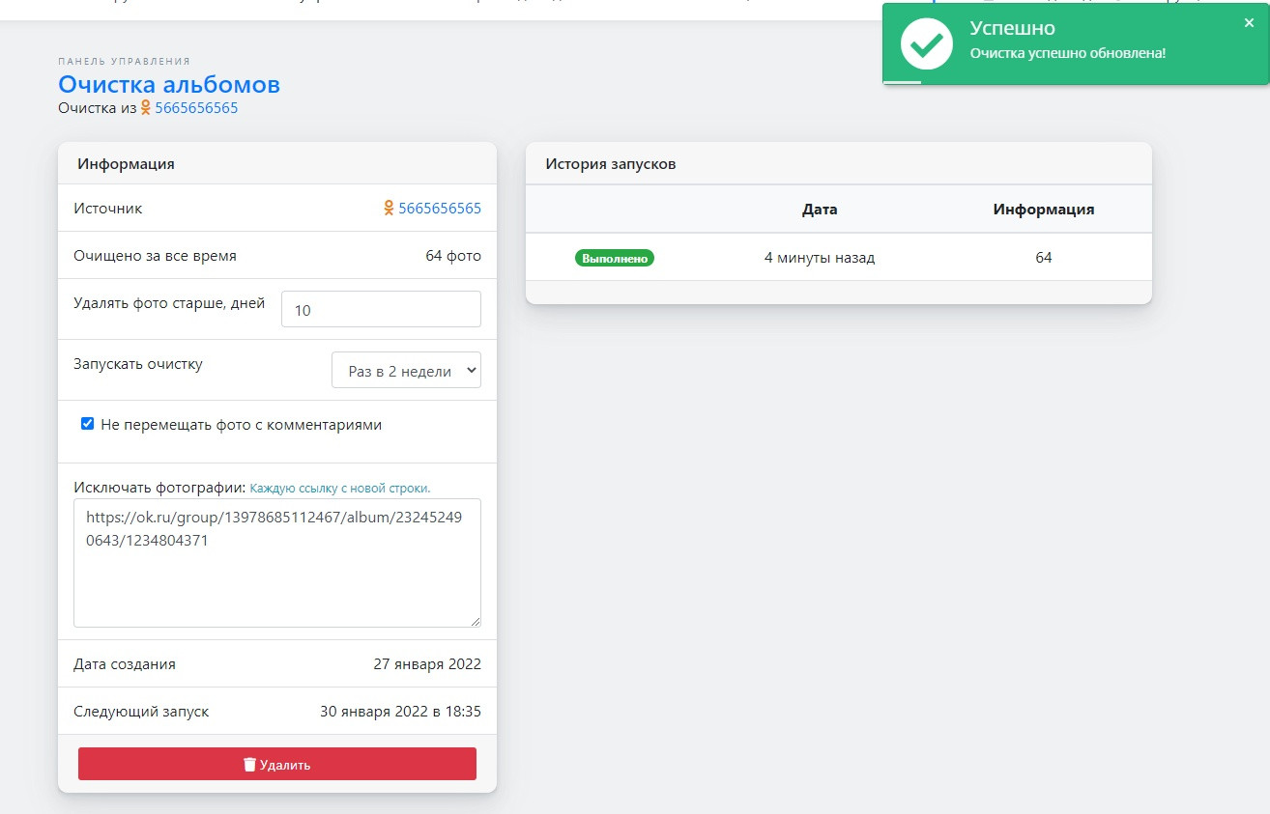The image size is (1270, 814).
Task: Click the Odnoklassniki icon under the page title
Action: tap(146, 108)
